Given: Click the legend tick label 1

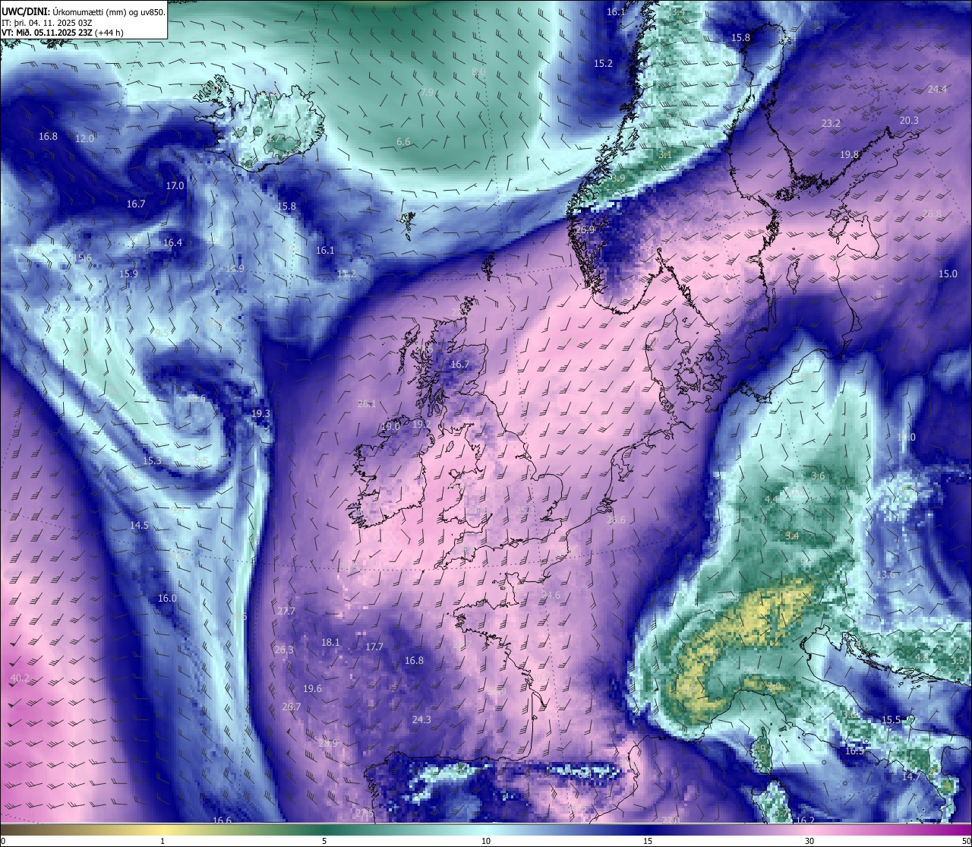Looking at the screenshot, I should (x=163, y=841).
